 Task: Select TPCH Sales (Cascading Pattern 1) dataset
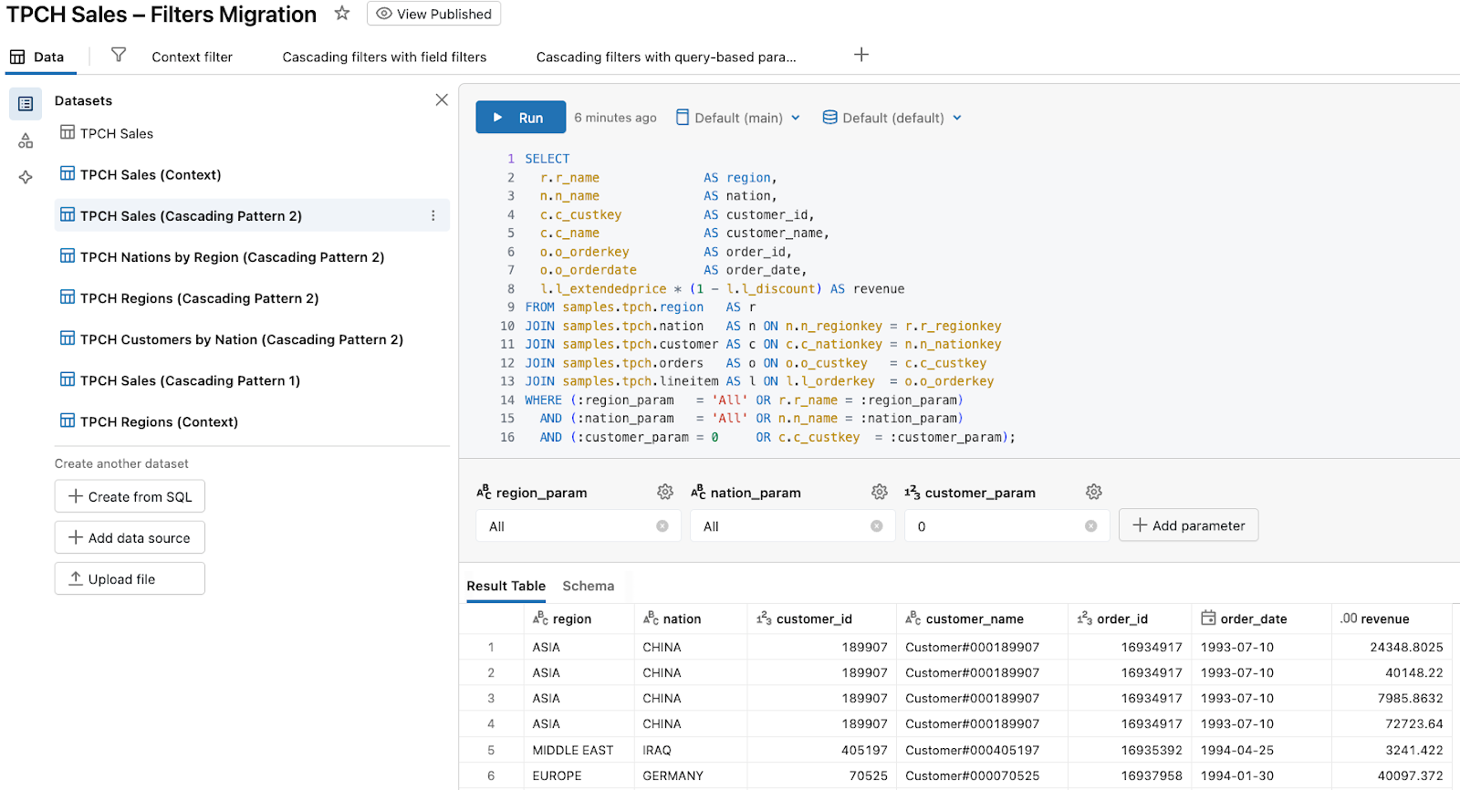pyautogui.click(x=252, y=380)
